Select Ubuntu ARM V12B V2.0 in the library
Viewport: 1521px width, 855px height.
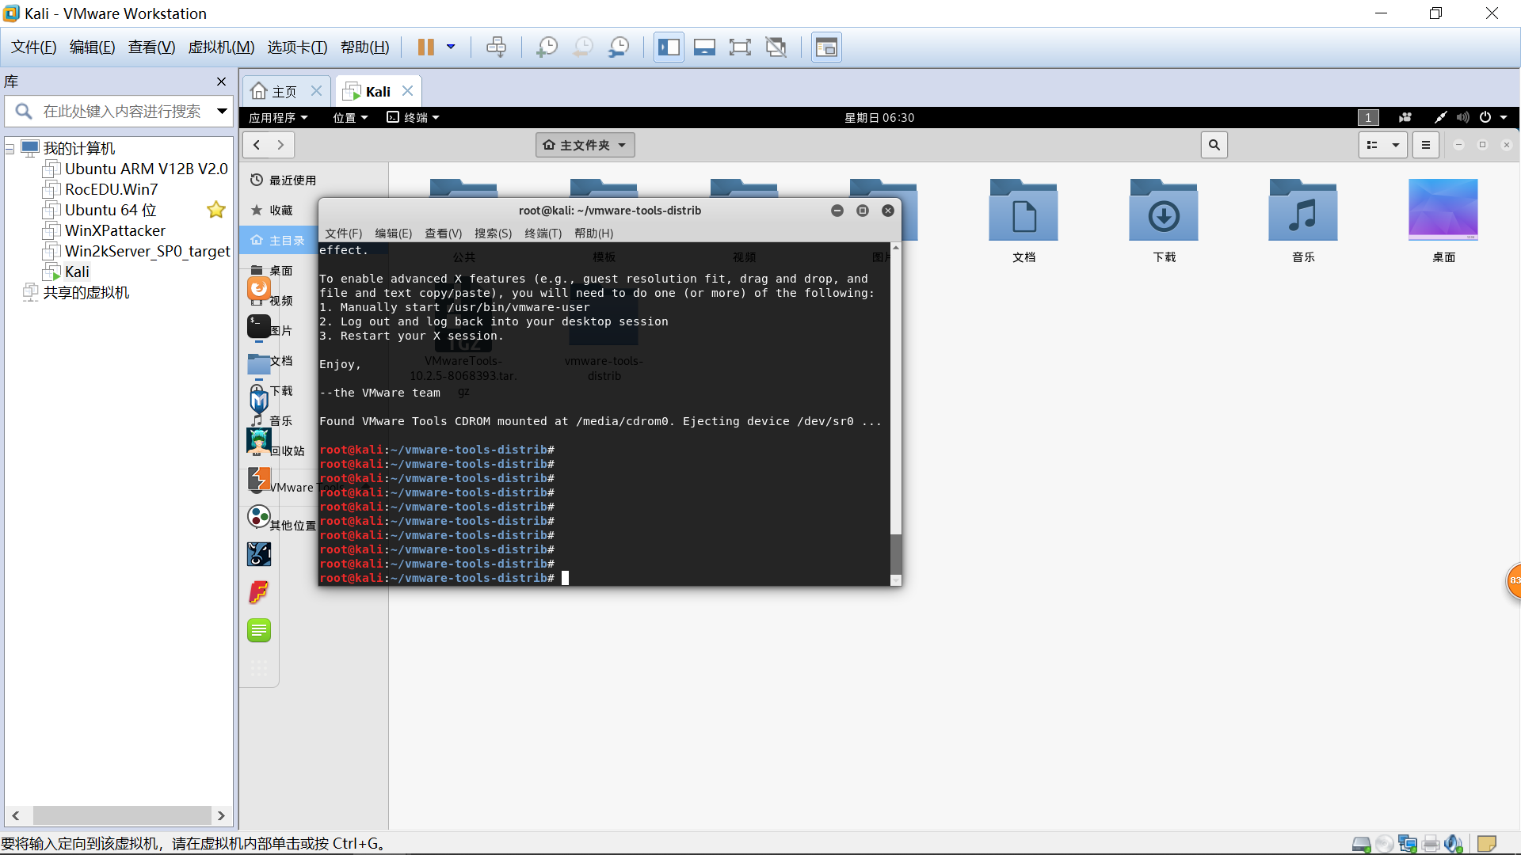(146, 169)
